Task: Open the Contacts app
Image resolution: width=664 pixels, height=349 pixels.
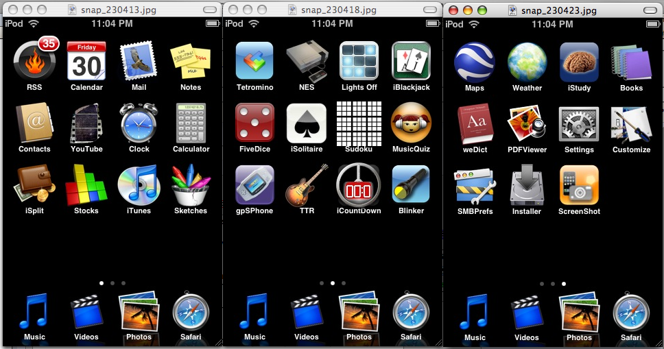Action: point(34,123)
